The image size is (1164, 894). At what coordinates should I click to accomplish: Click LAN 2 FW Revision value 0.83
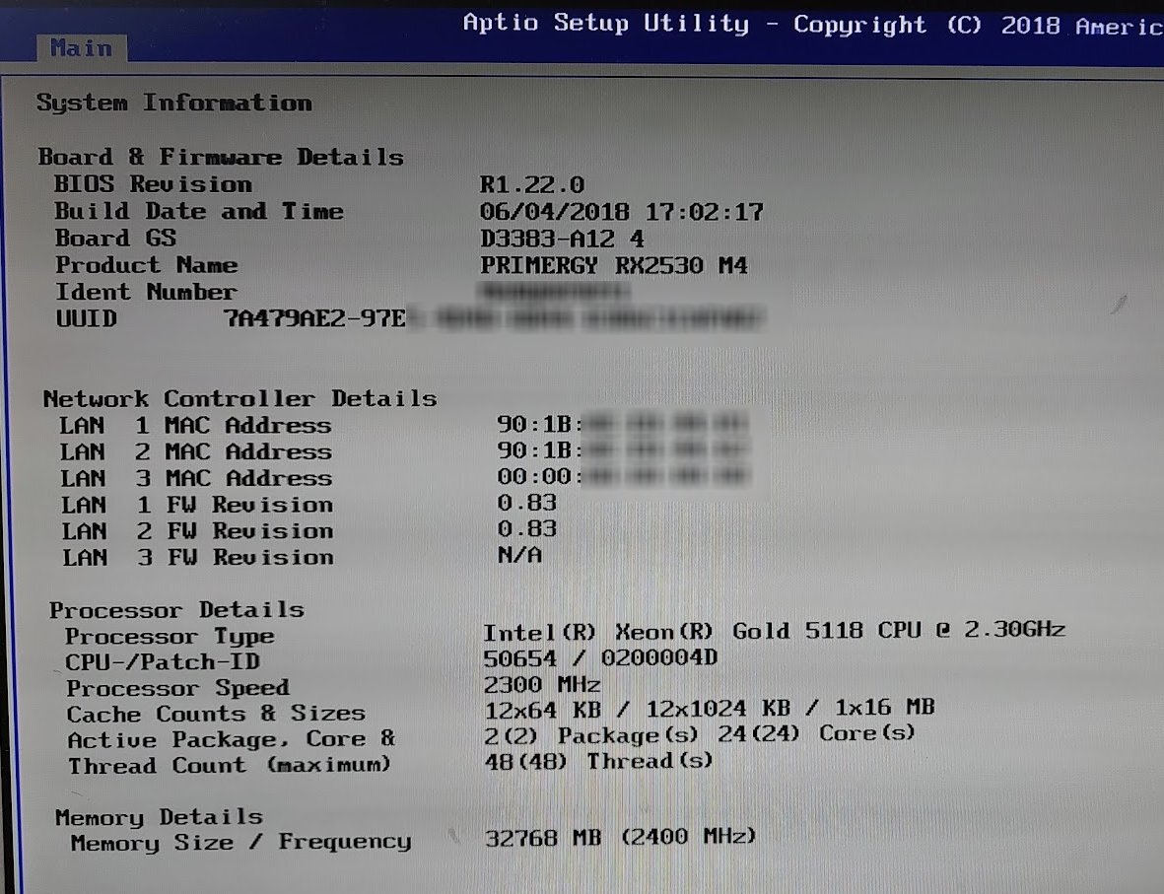pos(527,529)
